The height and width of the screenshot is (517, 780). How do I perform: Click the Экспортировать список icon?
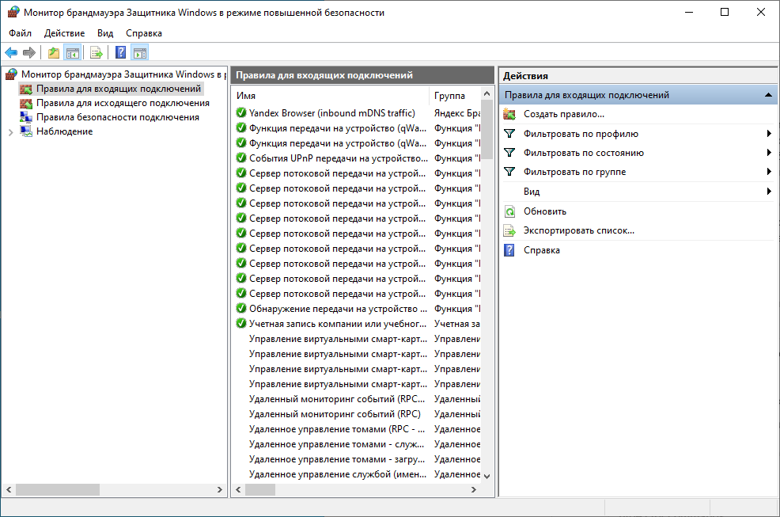(x=509, y=230)
